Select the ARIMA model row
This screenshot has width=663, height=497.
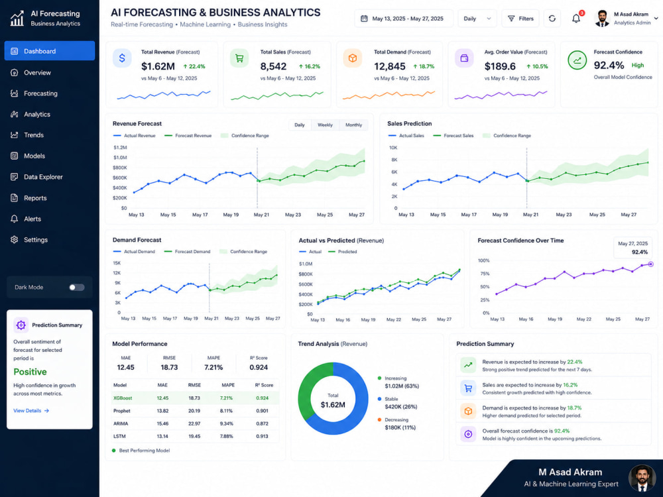point(196,423)
